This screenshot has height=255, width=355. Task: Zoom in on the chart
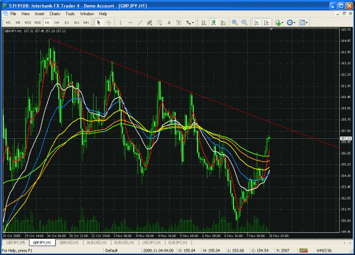[x=235, y=23]
